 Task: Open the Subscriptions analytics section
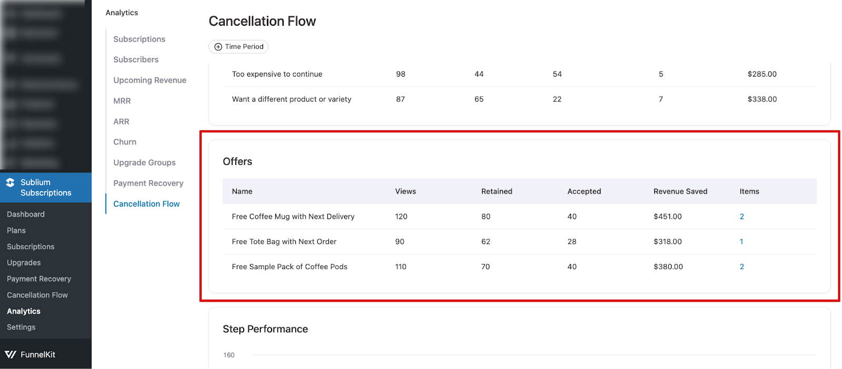139,39
